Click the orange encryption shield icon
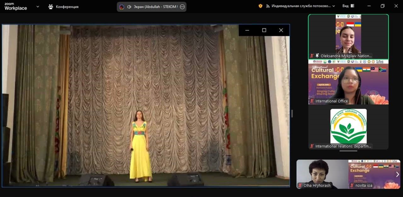Image resolution: width=403 pixels, height=197 pixels. coord(260,6)
